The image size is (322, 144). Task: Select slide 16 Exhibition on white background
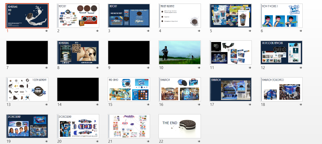tap(180, 89)
